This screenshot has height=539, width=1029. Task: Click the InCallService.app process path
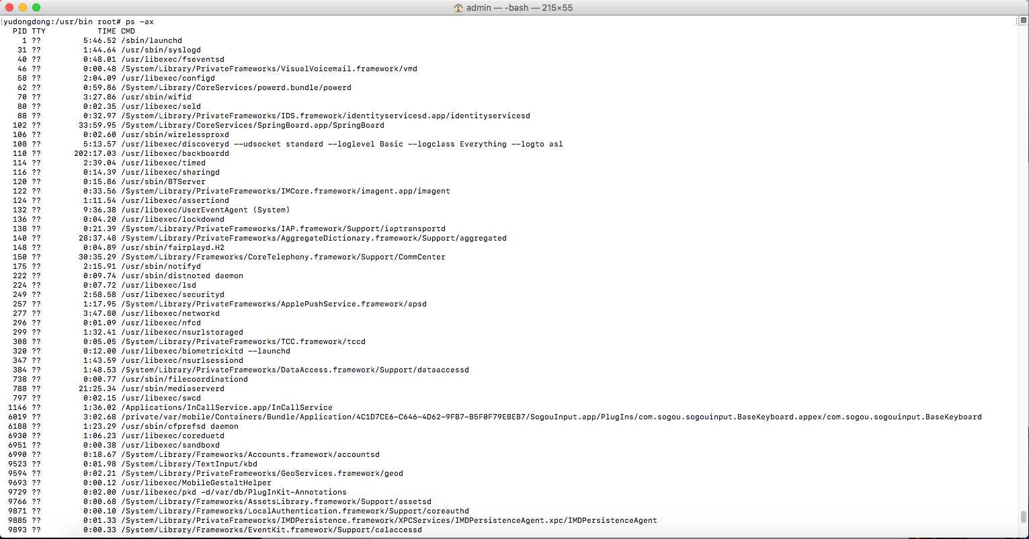[227, 407]
